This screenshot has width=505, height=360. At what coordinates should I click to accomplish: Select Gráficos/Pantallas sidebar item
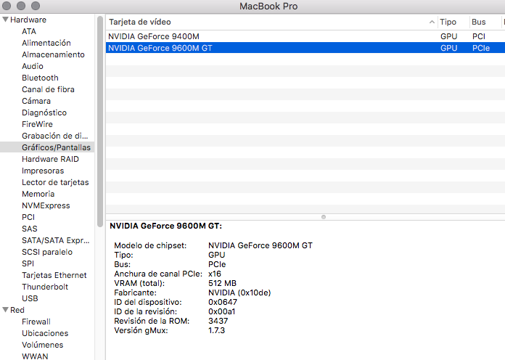coord(47,147)
